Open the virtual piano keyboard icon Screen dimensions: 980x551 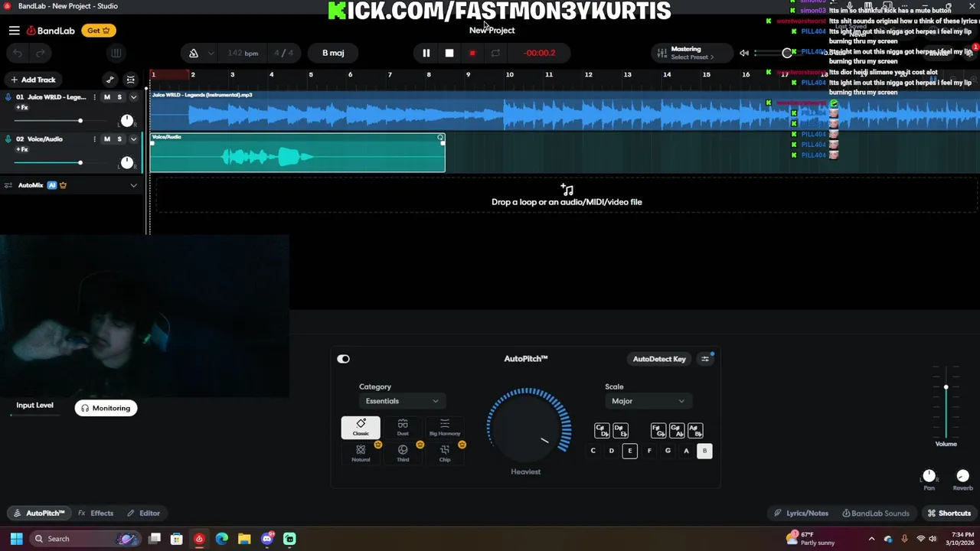click(116, 53)
